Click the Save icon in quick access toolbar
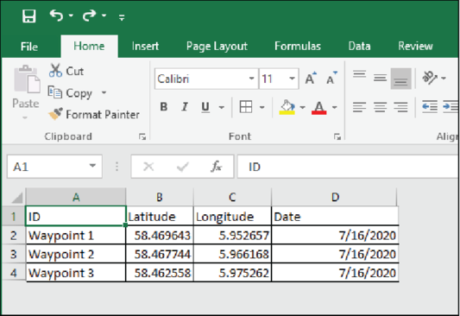The width and height of the screenshot is (460, 316). tap(29, 16)
